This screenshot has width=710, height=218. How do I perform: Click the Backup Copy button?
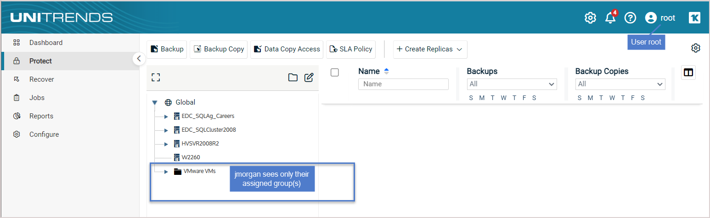pos(219,49)
